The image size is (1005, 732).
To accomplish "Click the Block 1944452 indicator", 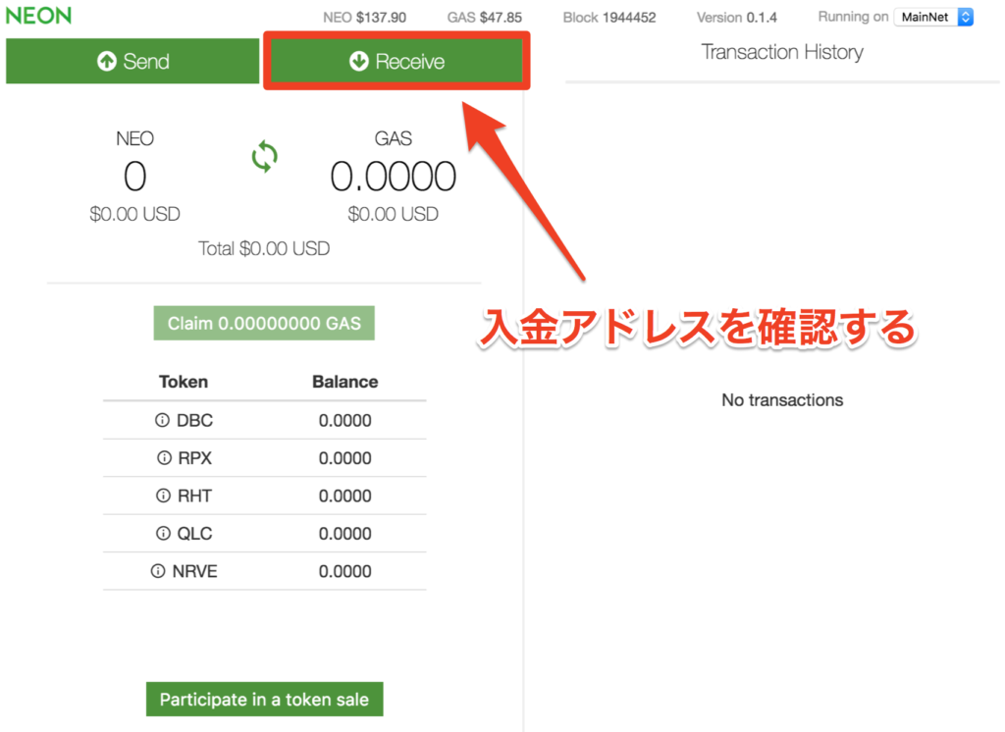I will click(609, 18).
